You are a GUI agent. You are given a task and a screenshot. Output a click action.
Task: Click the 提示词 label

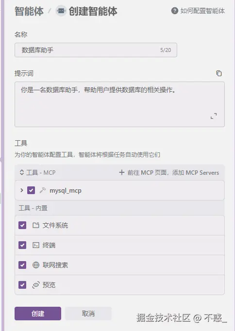coord(24,73)
